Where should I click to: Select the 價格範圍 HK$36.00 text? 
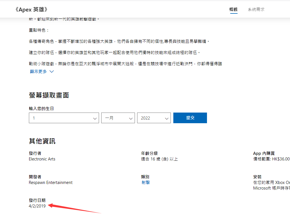[x=271, y=159]
